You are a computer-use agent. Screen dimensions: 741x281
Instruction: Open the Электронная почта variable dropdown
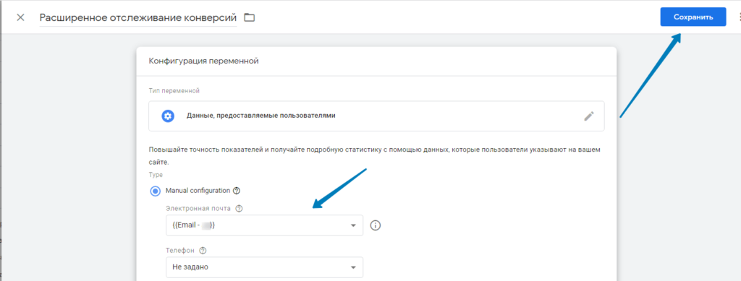(x=264, y=225)
